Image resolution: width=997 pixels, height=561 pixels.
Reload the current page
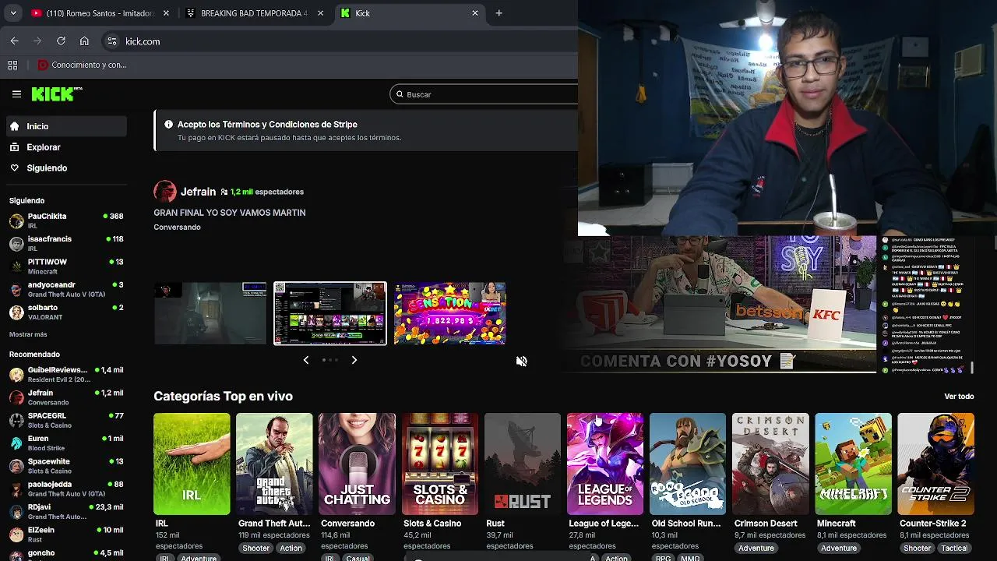61,41
